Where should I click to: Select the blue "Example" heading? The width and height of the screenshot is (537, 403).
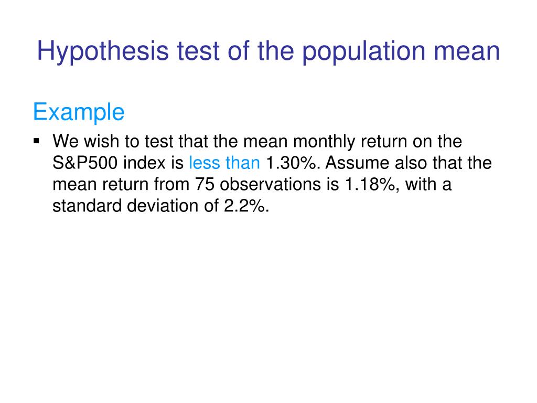coord(79,112)
